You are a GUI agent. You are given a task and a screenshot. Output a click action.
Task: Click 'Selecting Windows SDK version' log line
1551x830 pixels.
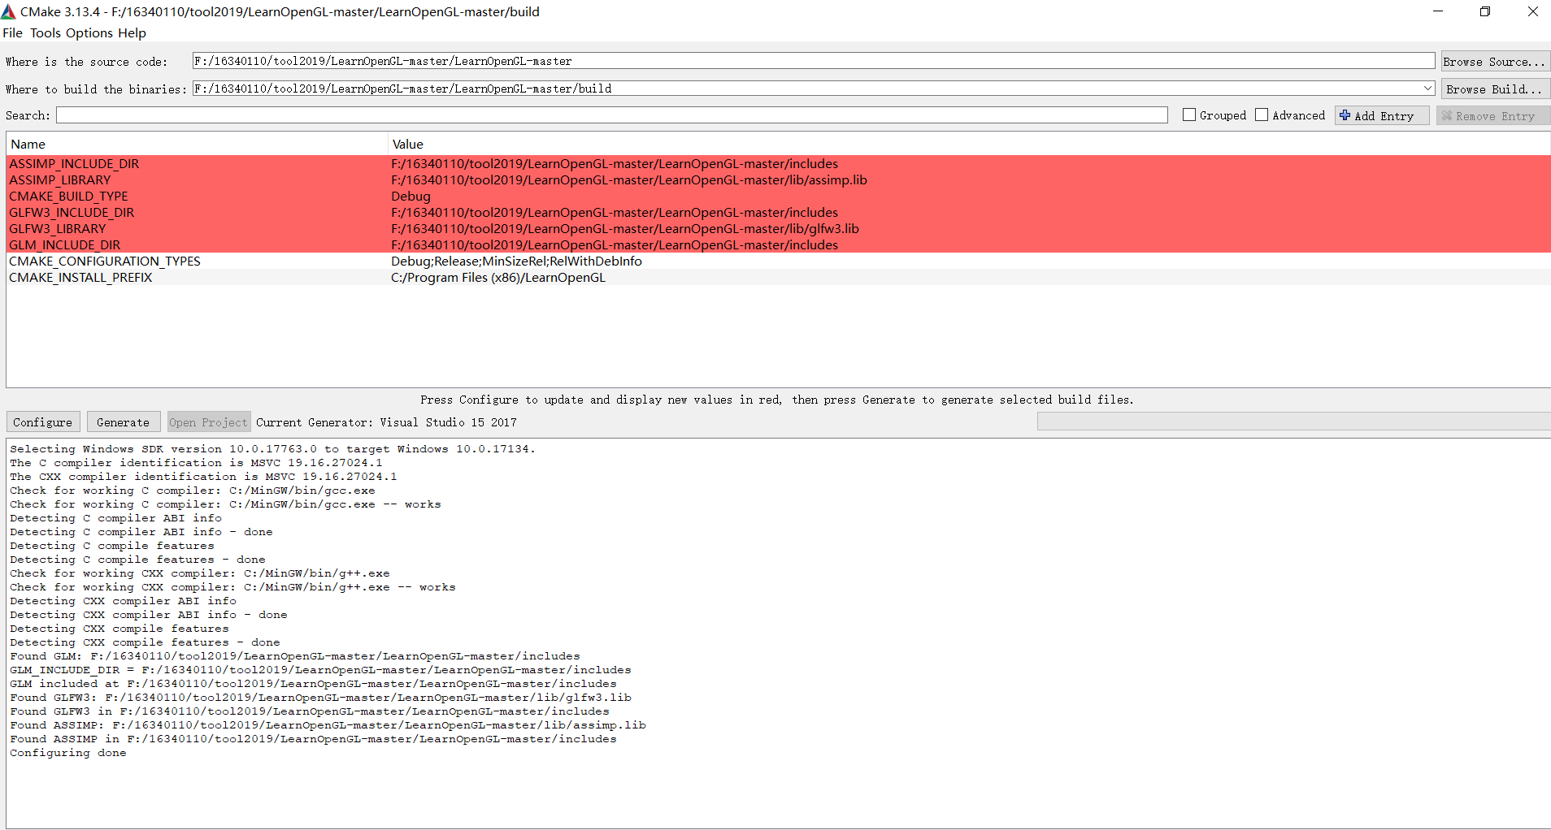click(x=272, y=448)
